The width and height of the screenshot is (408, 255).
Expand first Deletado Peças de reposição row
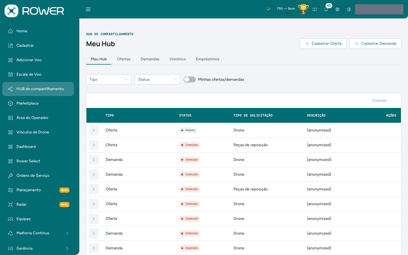pos(94,145)
